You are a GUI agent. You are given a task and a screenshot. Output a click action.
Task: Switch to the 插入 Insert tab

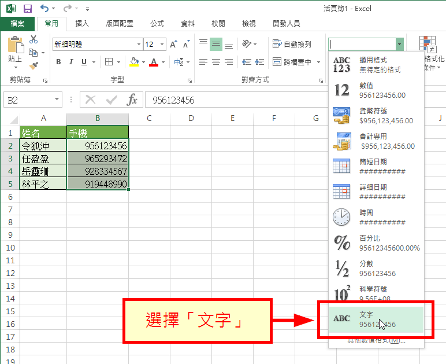[x=82, y=24]
